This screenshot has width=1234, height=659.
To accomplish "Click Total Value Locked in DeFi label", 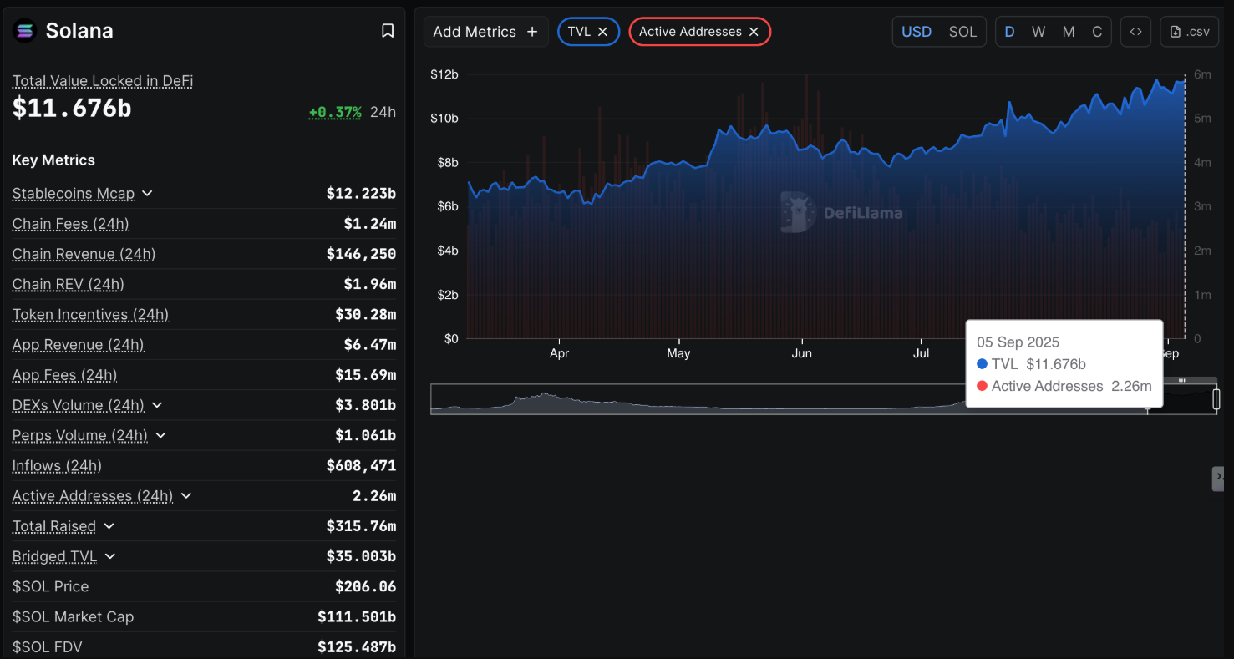I will (x=103, y=81).
